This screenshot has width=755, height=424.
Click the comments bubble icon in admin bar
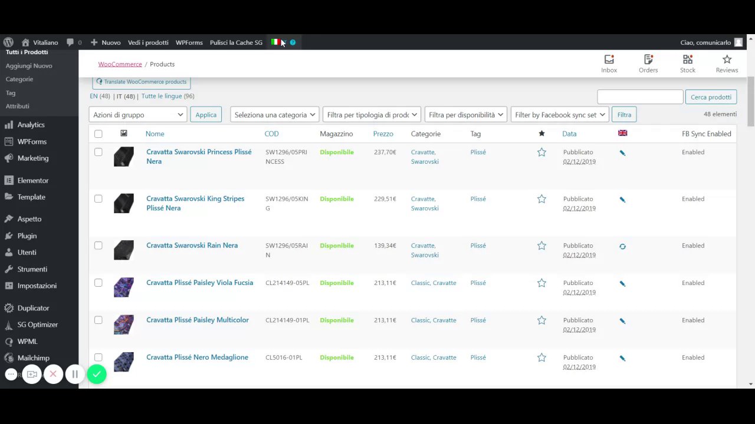(70, 42)
